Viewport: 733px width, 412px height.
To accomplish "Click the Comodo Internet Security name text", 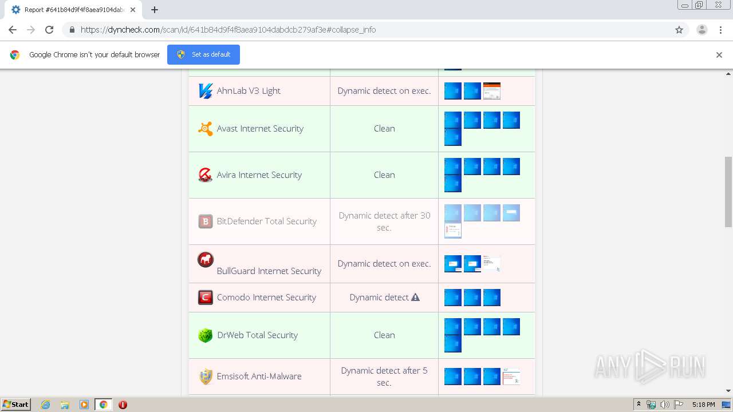I will pos(266,298).
